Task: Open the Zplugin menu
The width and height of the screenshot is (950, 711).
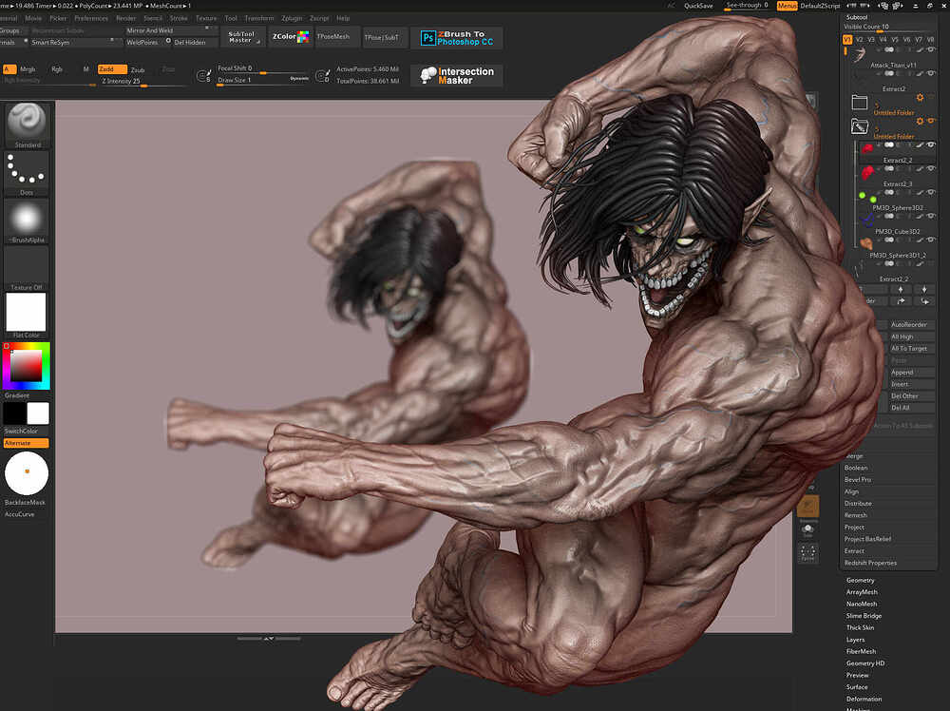Action: (292, 18)
